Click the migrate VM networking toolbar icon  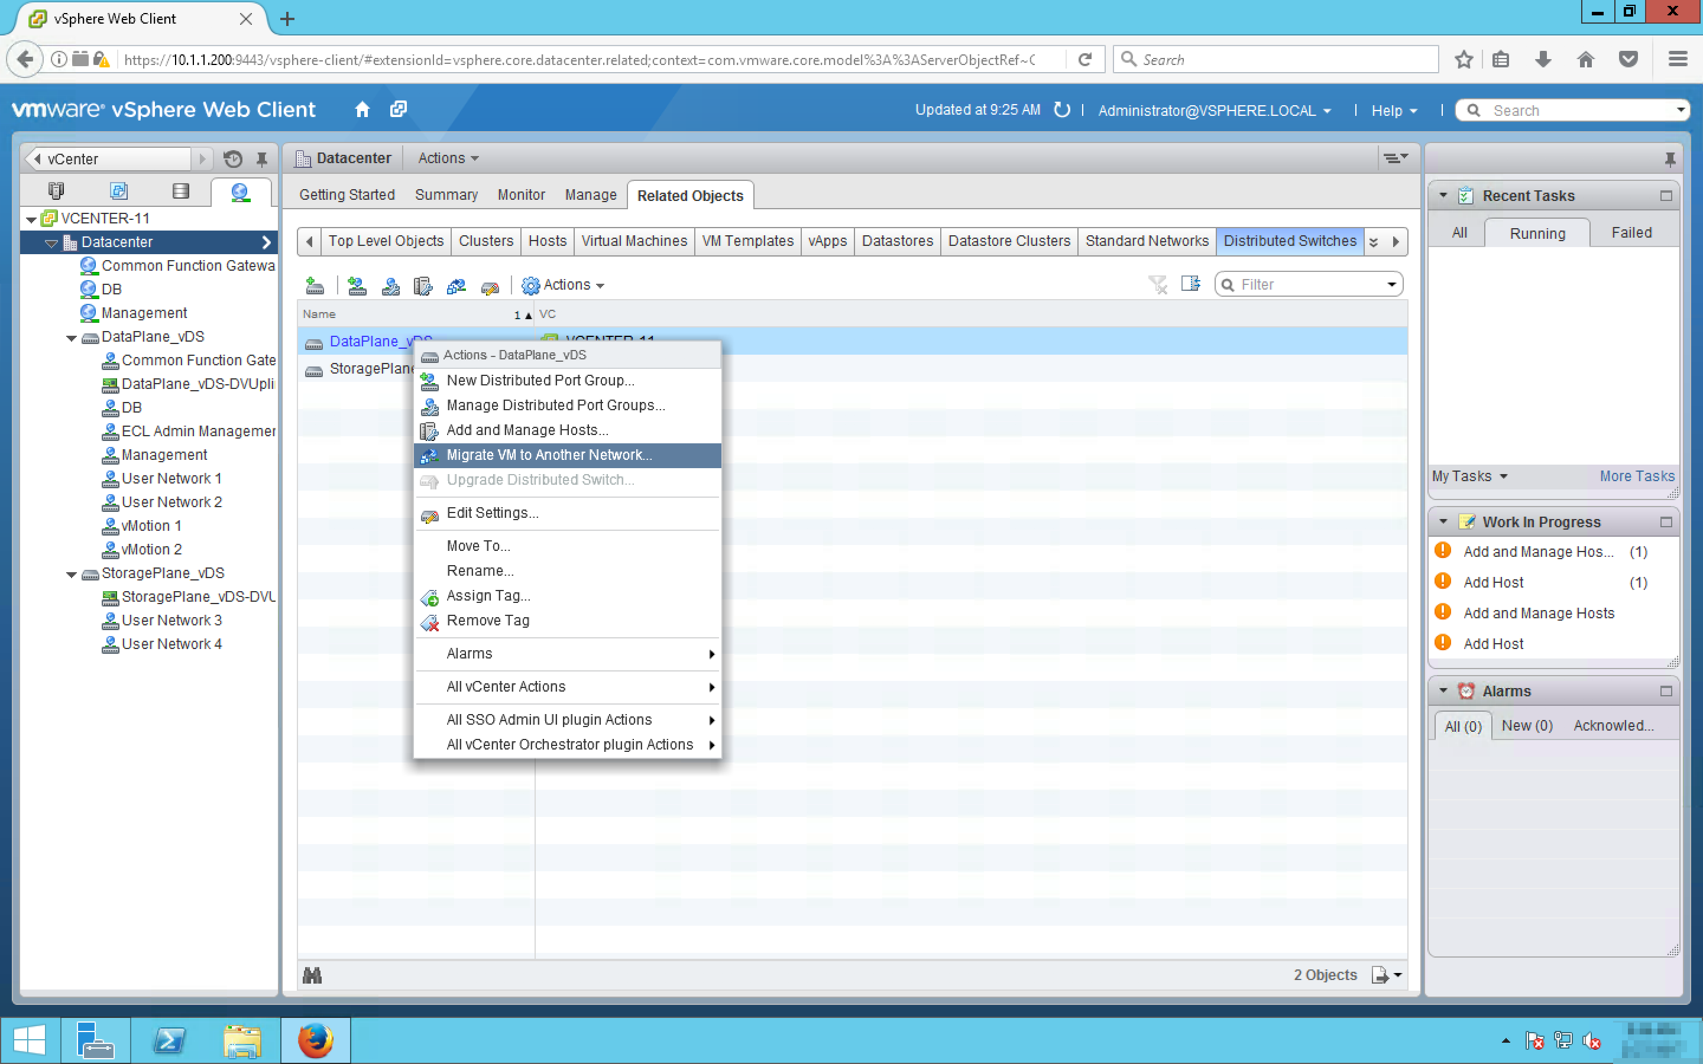(456, 285)
